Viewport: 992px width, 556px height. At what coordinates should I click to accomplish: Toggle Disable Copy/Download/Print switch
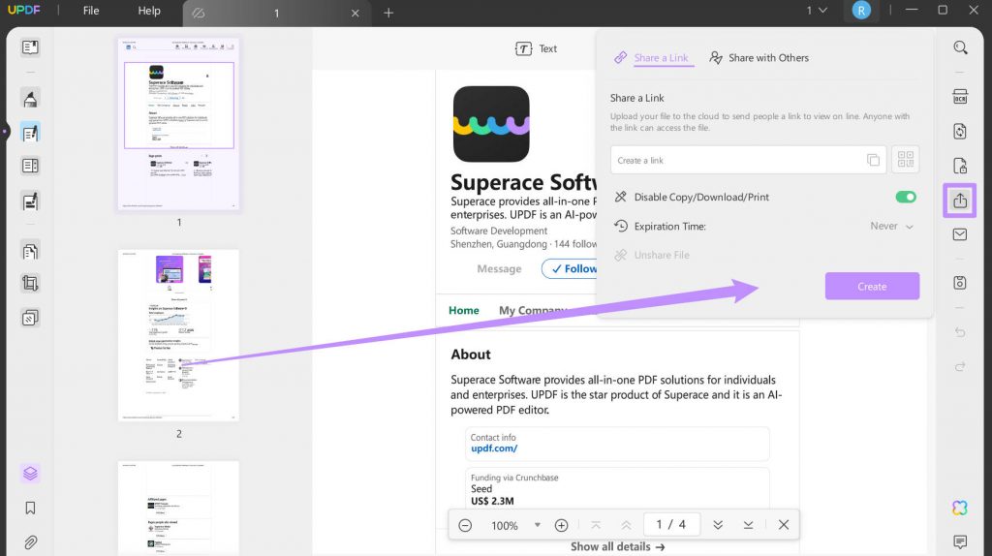(x=906, y=197)
